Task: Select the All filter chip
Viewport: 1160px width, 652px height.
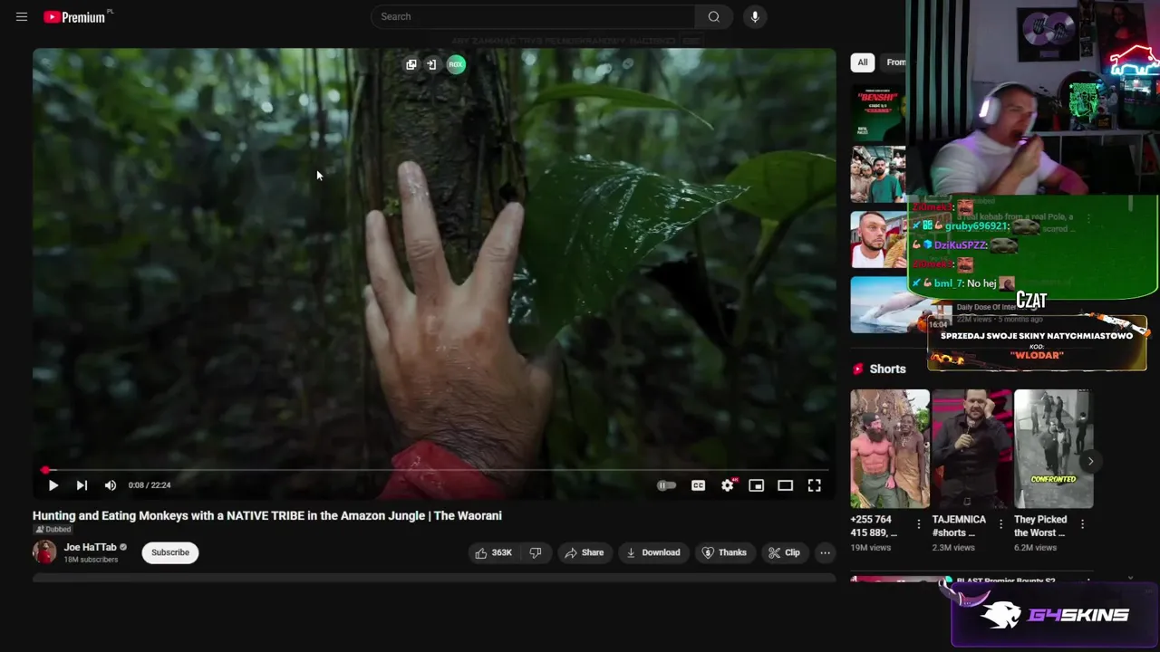Action: (863, 62)
